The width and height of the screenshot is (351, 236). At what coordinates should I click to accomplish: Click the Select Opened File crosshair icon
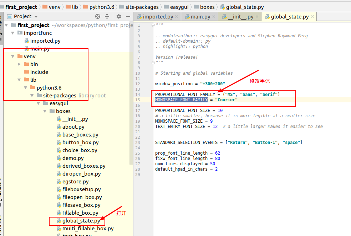point(97,16)
